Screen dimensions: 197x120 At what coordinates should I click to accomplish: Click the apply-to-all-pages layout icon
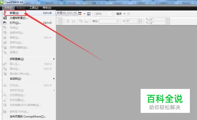[81, 21]
